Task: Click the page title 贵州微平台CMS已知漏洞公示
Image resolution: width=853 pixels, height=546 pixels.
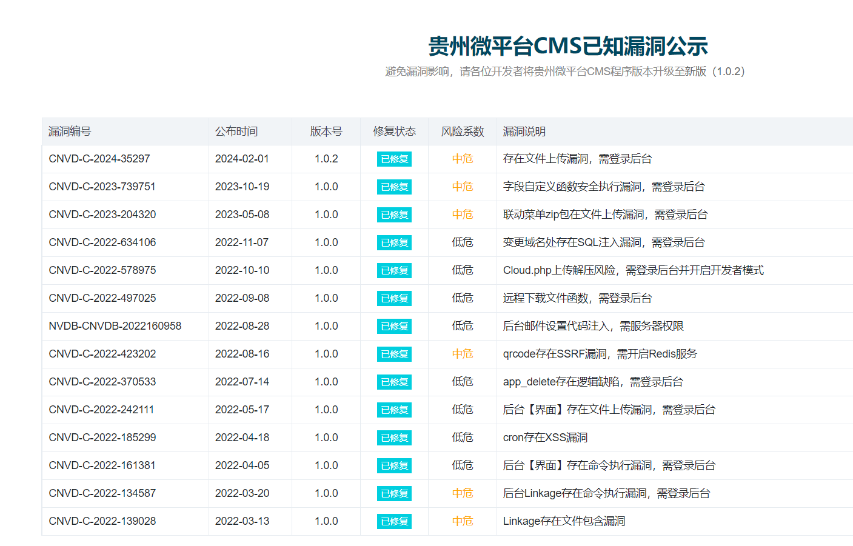Action: 568,46
